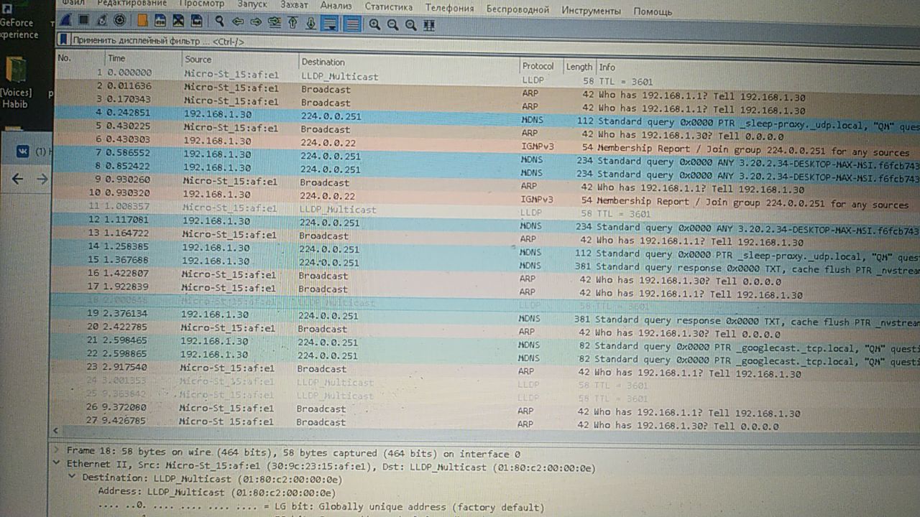
Task: Open the Статистика menu
Action: [x=388, y=7]
